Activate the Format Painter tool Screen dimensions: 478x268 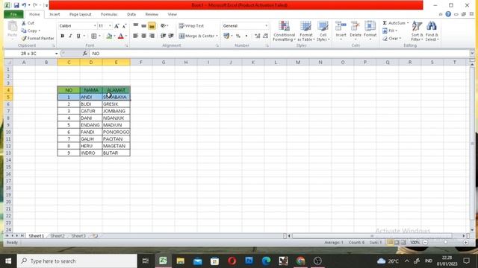point(37,38)
